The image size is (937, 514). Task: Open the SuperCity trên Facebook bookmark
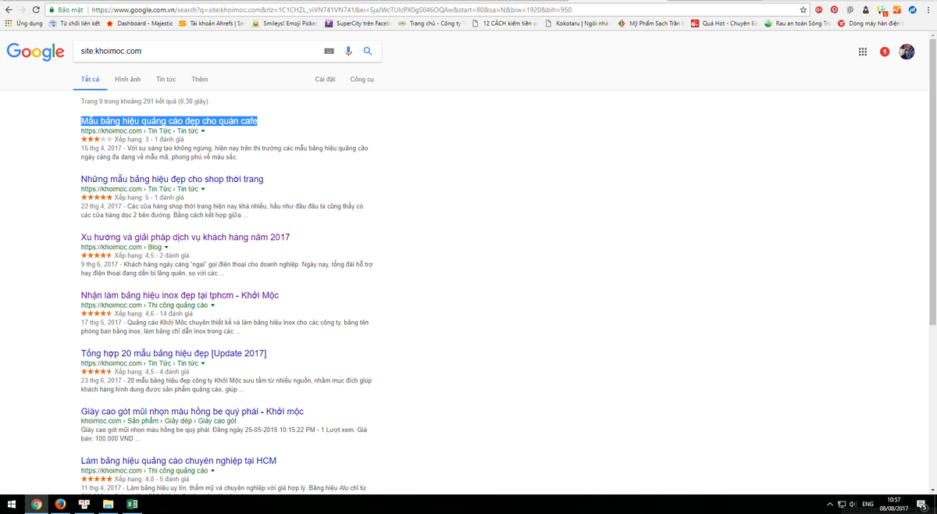click(x=358, y=23)
